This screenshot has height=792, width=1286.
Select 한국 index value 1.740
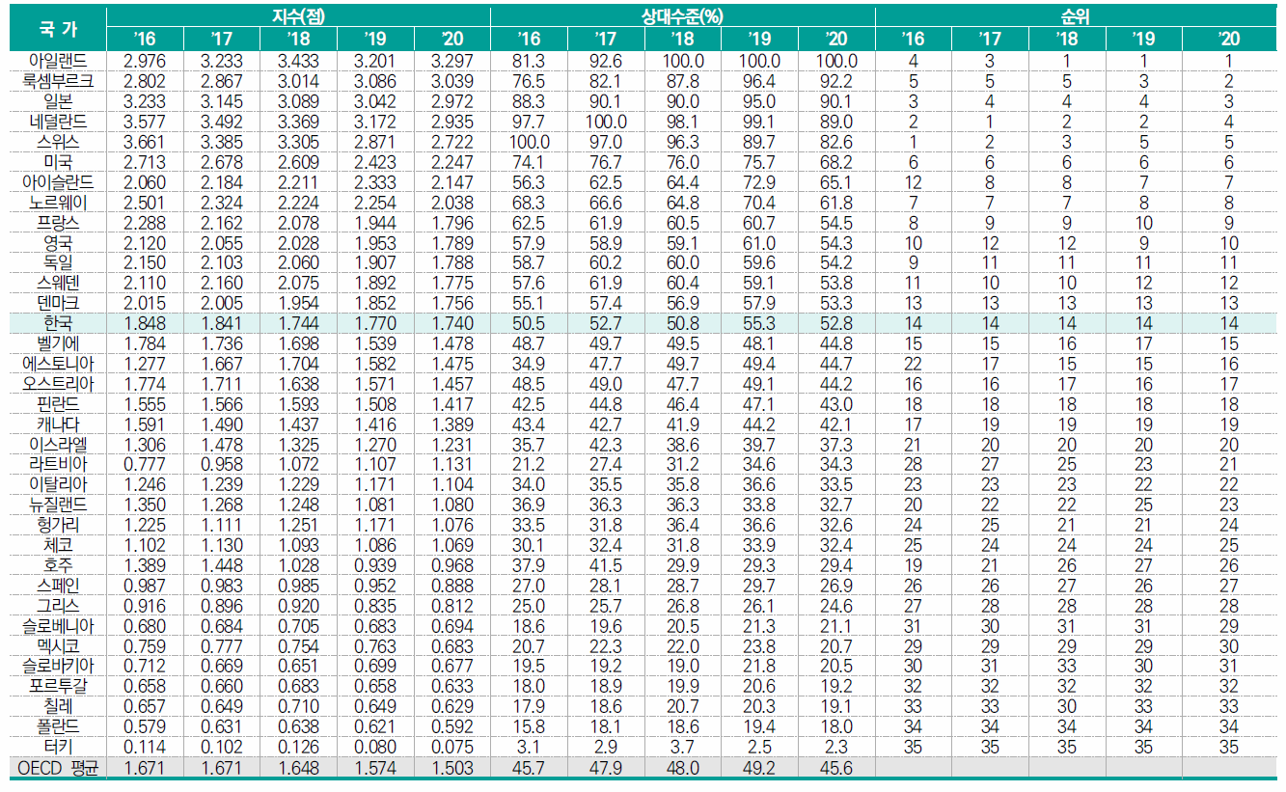452,322
